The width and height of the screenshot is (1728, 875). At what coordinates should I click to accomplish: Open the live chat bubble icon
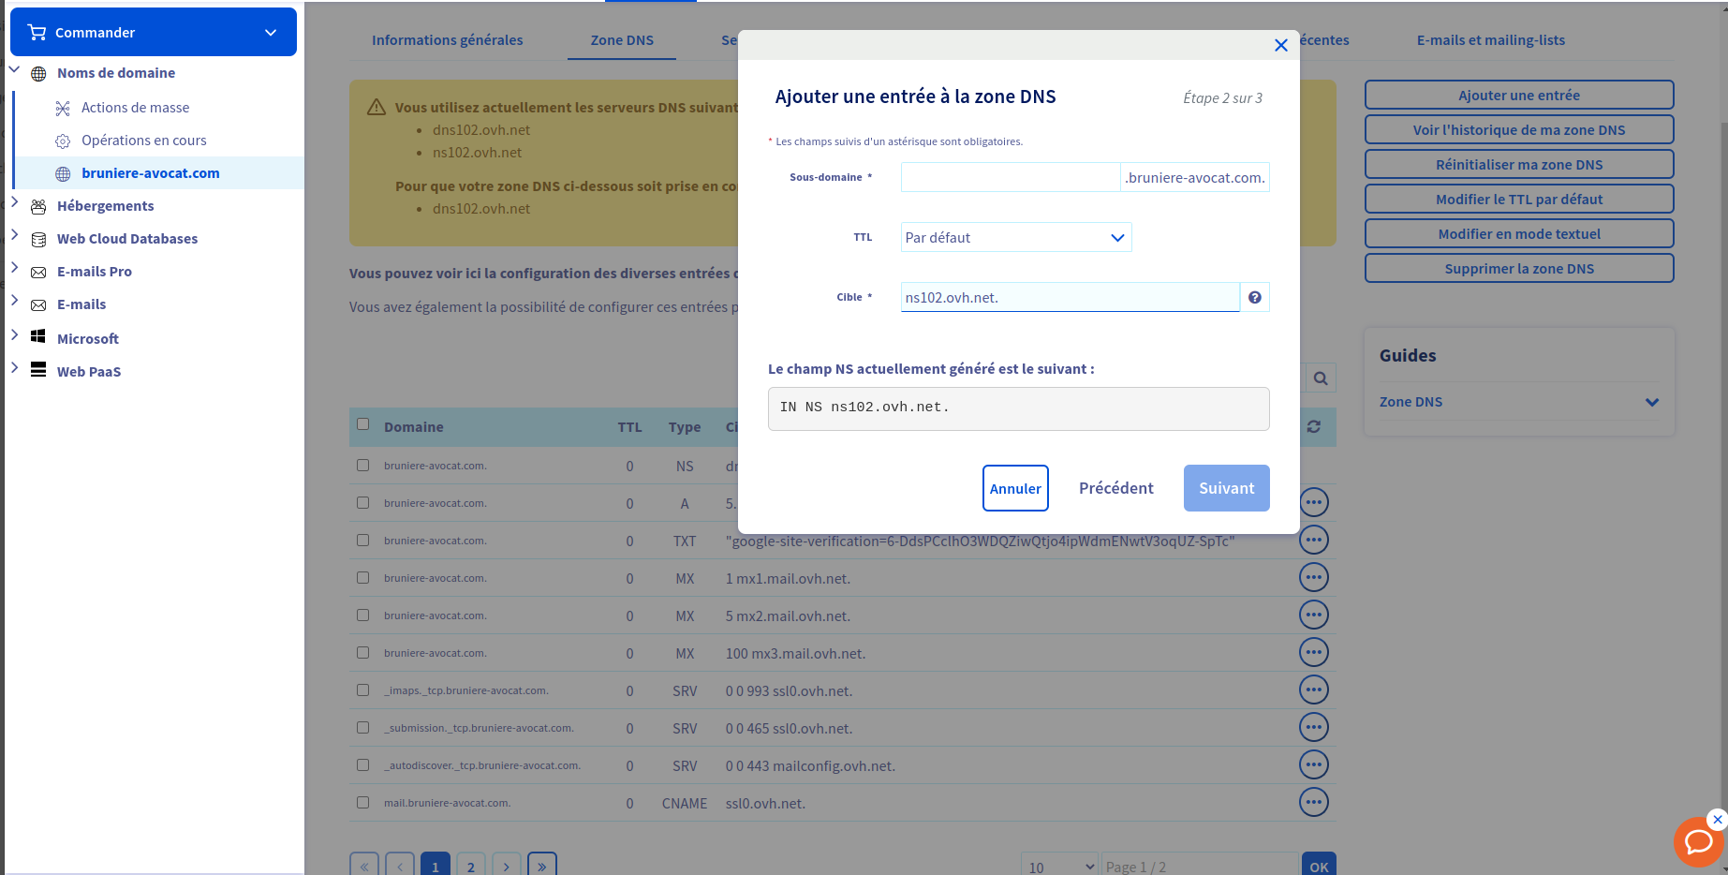pyautogui.click(x=1697, y=841)
